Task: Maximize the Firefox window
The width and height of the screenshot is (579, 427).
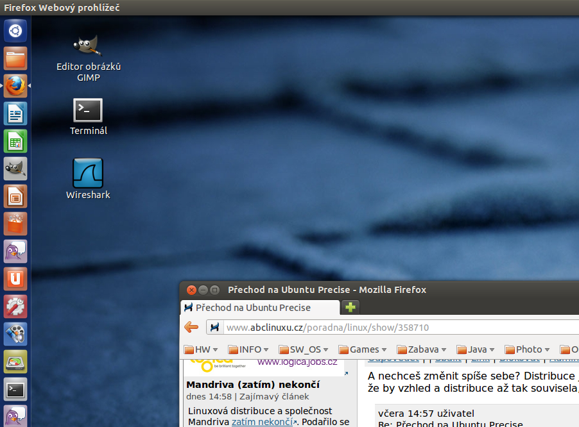Action: pos(214,290)
